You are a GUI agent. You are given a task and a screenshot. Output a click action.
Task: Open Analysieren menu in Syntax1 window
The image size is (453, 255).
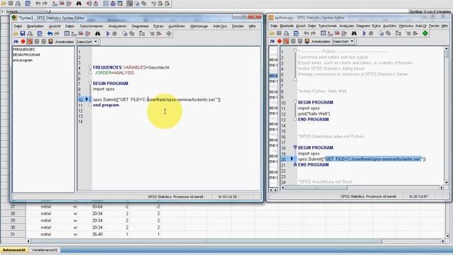pos(117,26)
